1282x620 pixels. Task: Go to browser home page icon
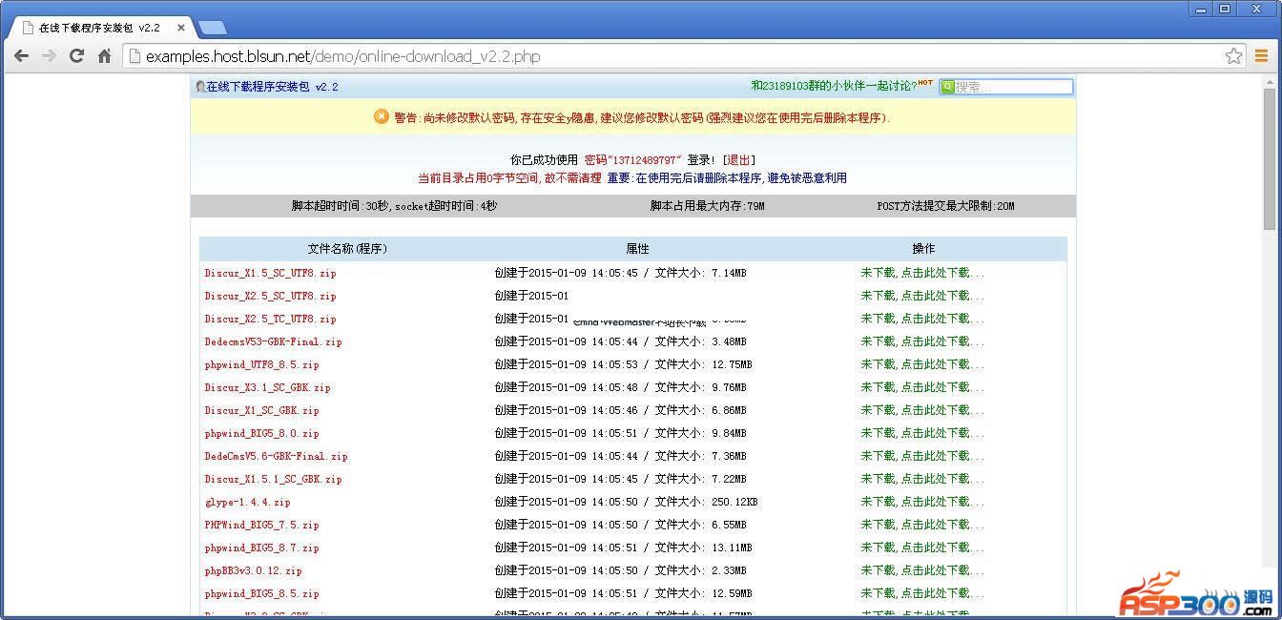tap(105, 56)
